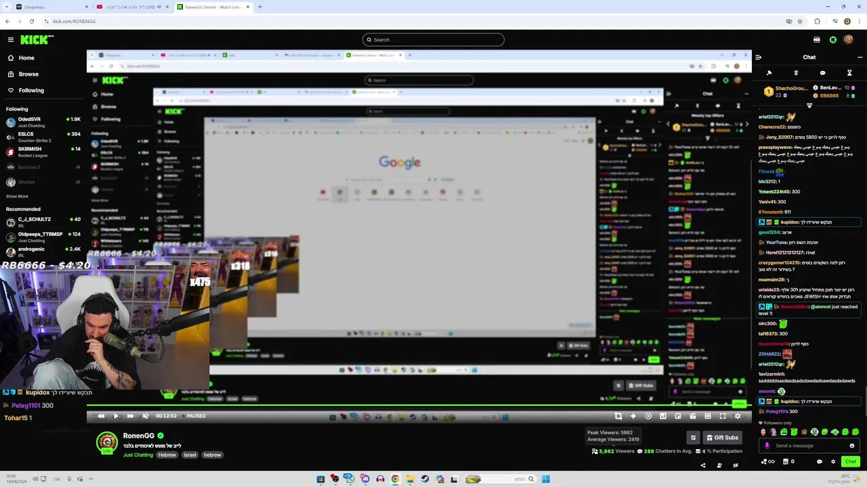This screenshot has width=867, height=487.
Task: Expand the gift leaderboard down arrow
Action: pos(809,106)
